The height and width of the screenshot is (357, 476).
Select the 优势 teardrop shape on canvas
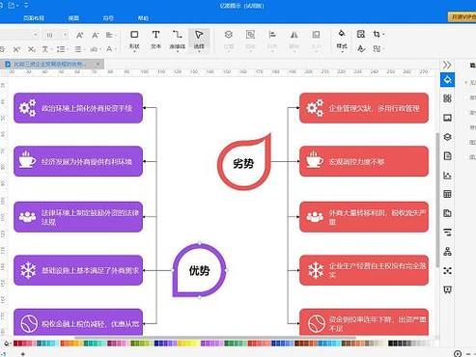[x=200, y=270]
